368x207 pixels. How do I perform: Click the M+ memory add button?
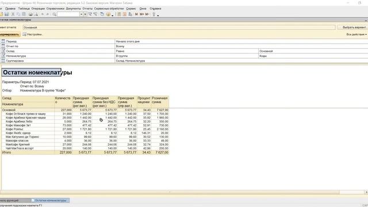coord(142,14)
